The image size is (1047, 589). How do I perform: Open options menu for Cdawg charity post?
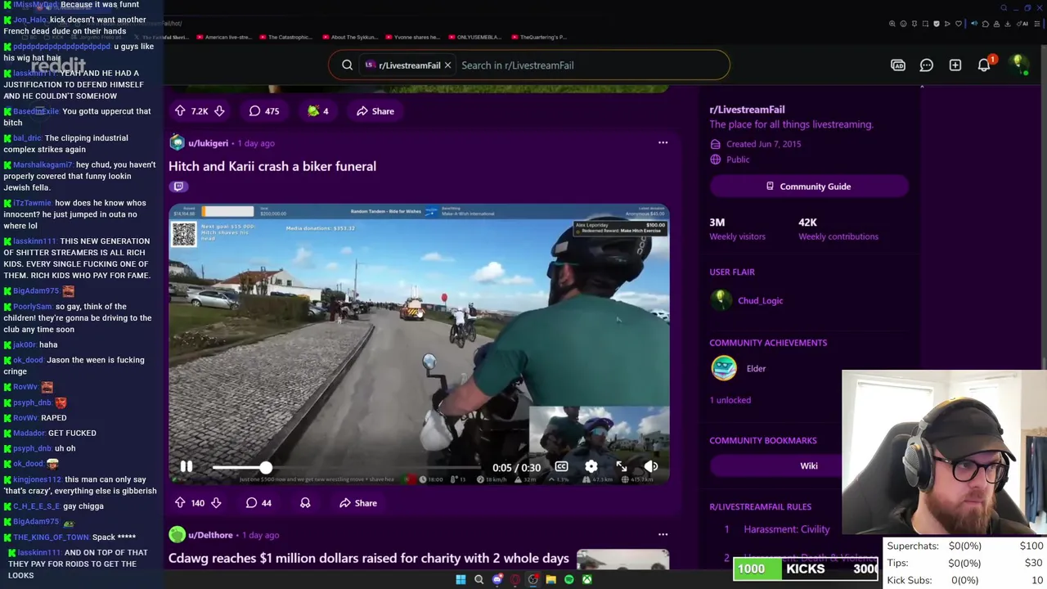(663, 535)
